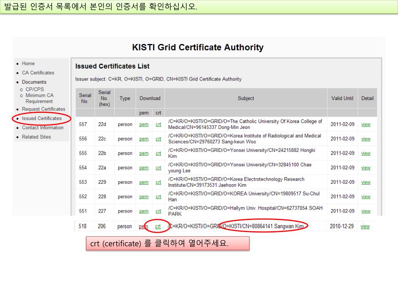
Task: View details of certificate 518
Action: (x=365, y=226)
